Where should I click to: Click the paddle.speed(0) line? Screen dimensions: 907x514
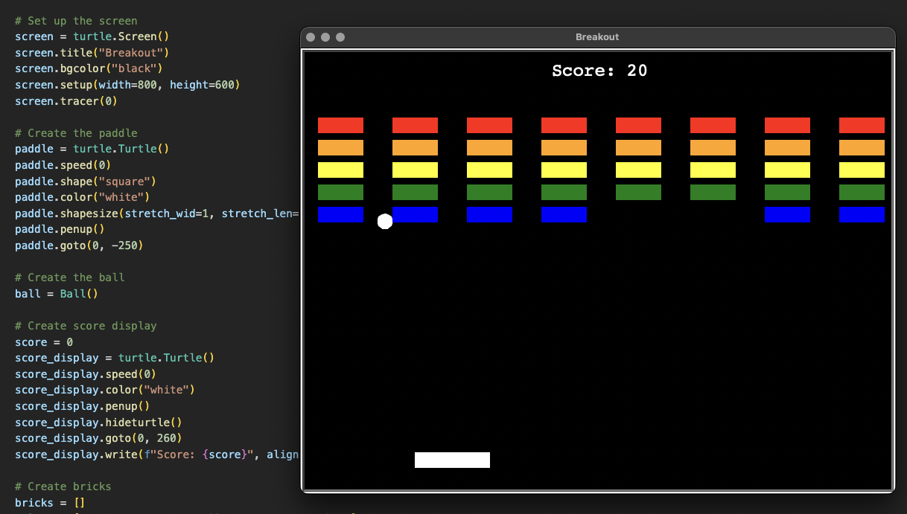pyautogui.click(x=63, y=165)
